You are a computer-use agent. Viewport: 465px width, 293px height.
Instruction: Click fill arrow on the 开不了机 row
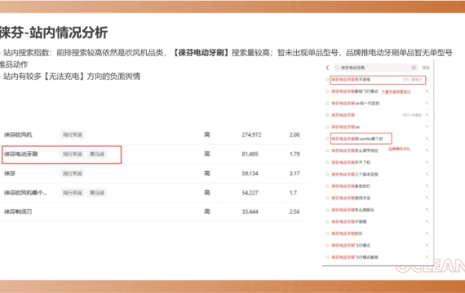coord(427,163)
